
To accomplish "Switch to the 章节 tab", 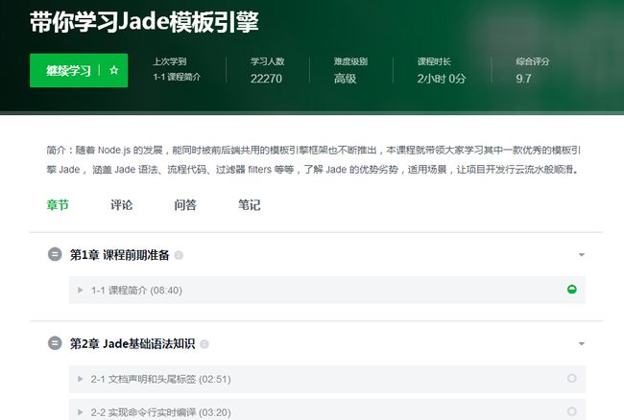I will pyautogui.click(x=58, y=205).
